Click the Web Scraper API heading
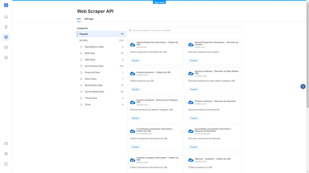This screenshot has height=173, width=309. (x=95, y=11)
